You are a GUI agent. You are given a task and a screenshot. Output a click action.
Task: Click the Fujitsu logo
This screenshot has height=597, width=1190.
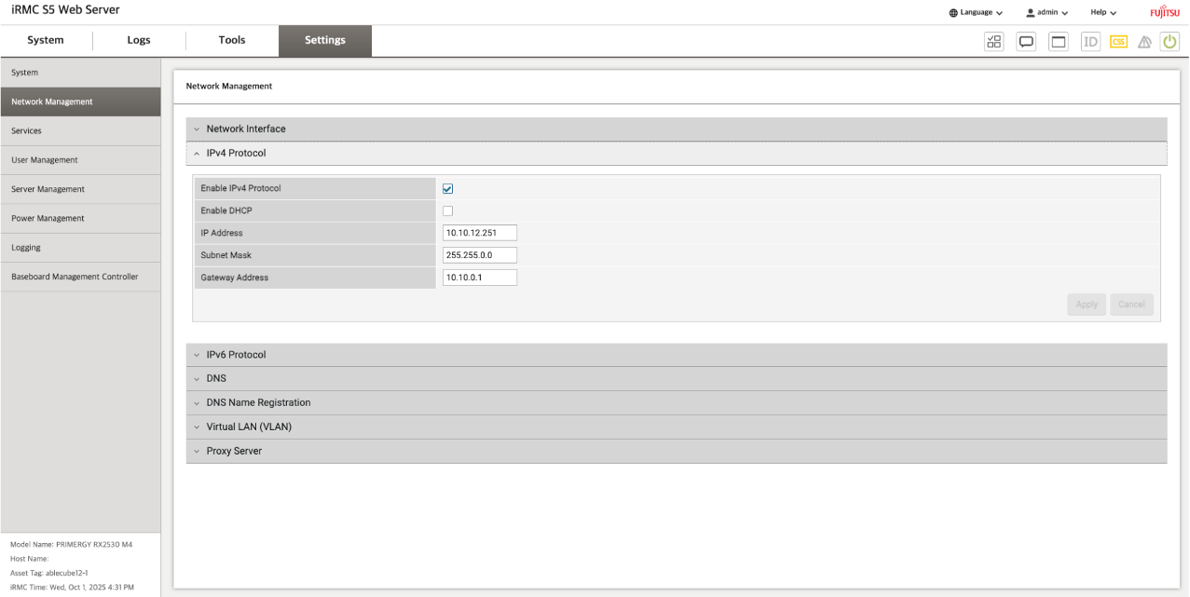pos(1164,12)
